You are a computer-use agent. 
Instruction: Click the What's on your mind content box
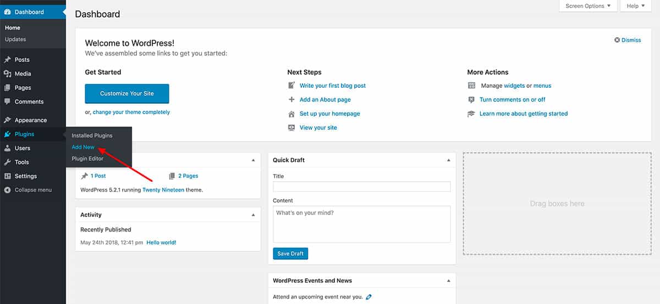[x=362, y=224]
